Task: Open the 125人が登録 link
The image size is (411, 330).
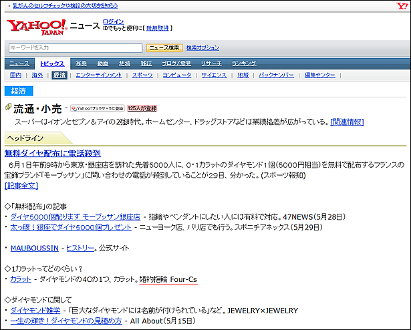Action: coord(142,108)
